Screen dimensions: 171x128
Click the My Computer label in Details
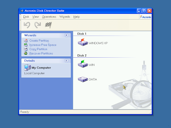pyautogui.click(x=41, y=68)
